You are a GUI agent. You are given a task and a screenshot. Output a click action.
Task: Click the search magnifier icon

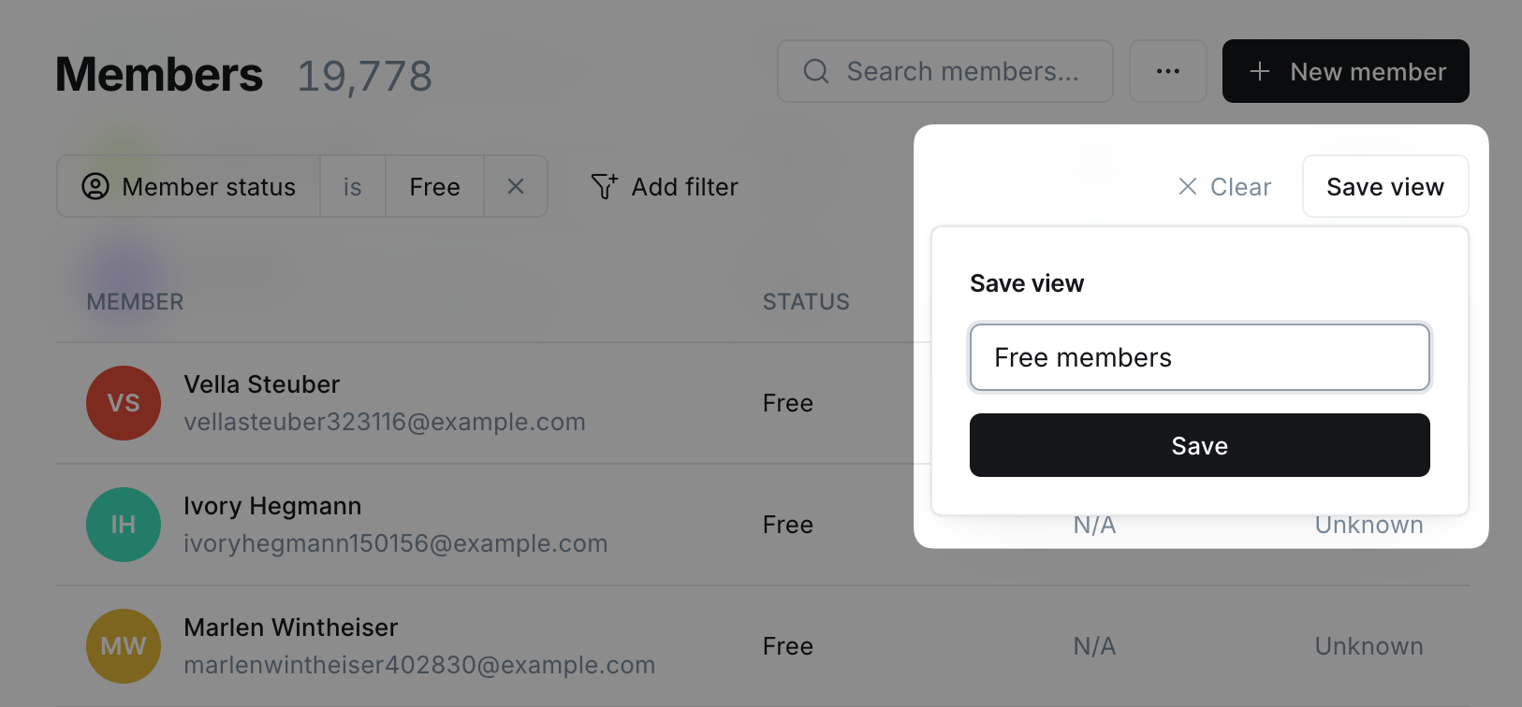pos(816,71)
